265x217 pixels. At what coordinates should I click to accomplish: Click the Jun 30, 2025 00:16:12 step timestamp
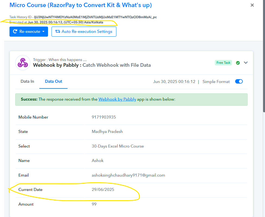[x=174, y=82]
